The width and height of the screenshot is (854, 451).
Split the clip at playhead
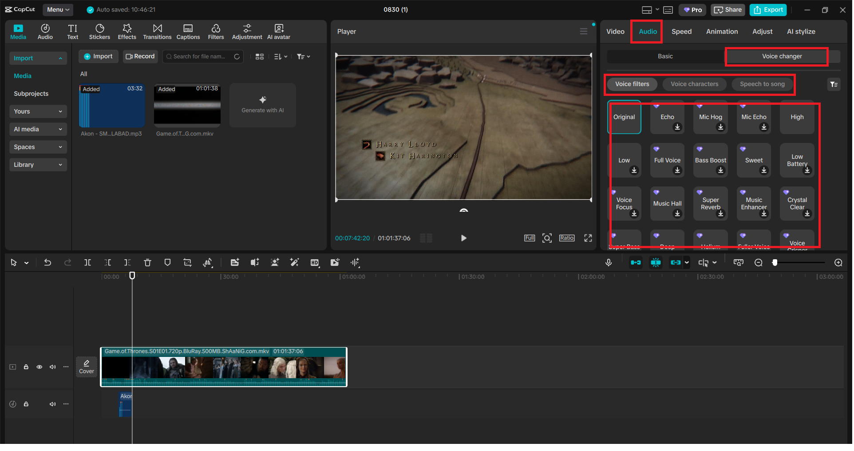[x=88, y=263]
